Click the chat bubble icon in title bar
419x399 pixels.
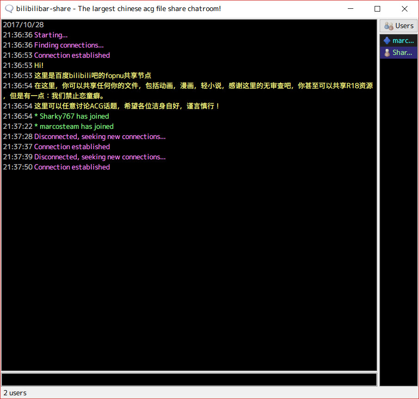(9, 9)
